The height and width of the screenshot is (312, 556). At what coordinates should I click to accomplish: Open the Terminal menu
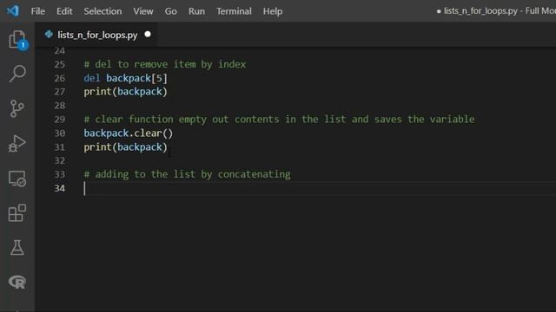pyautogui.click(x=234, y=11)
